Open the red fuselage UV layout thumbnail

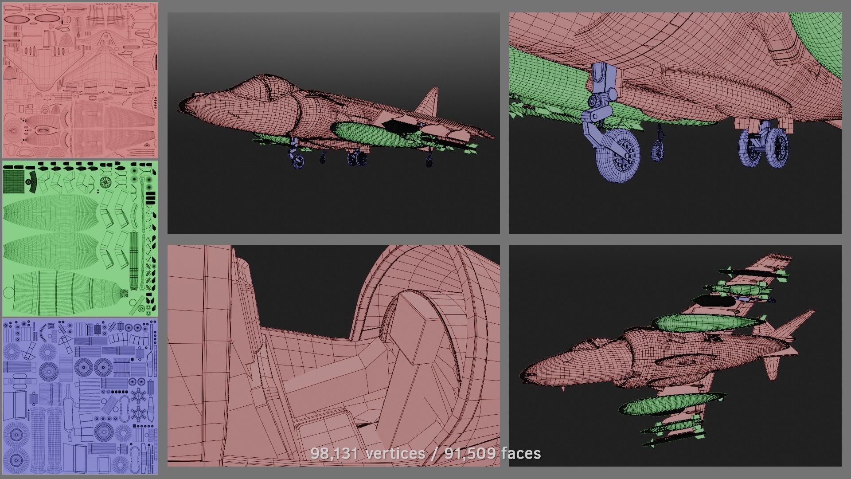point(80,80)
